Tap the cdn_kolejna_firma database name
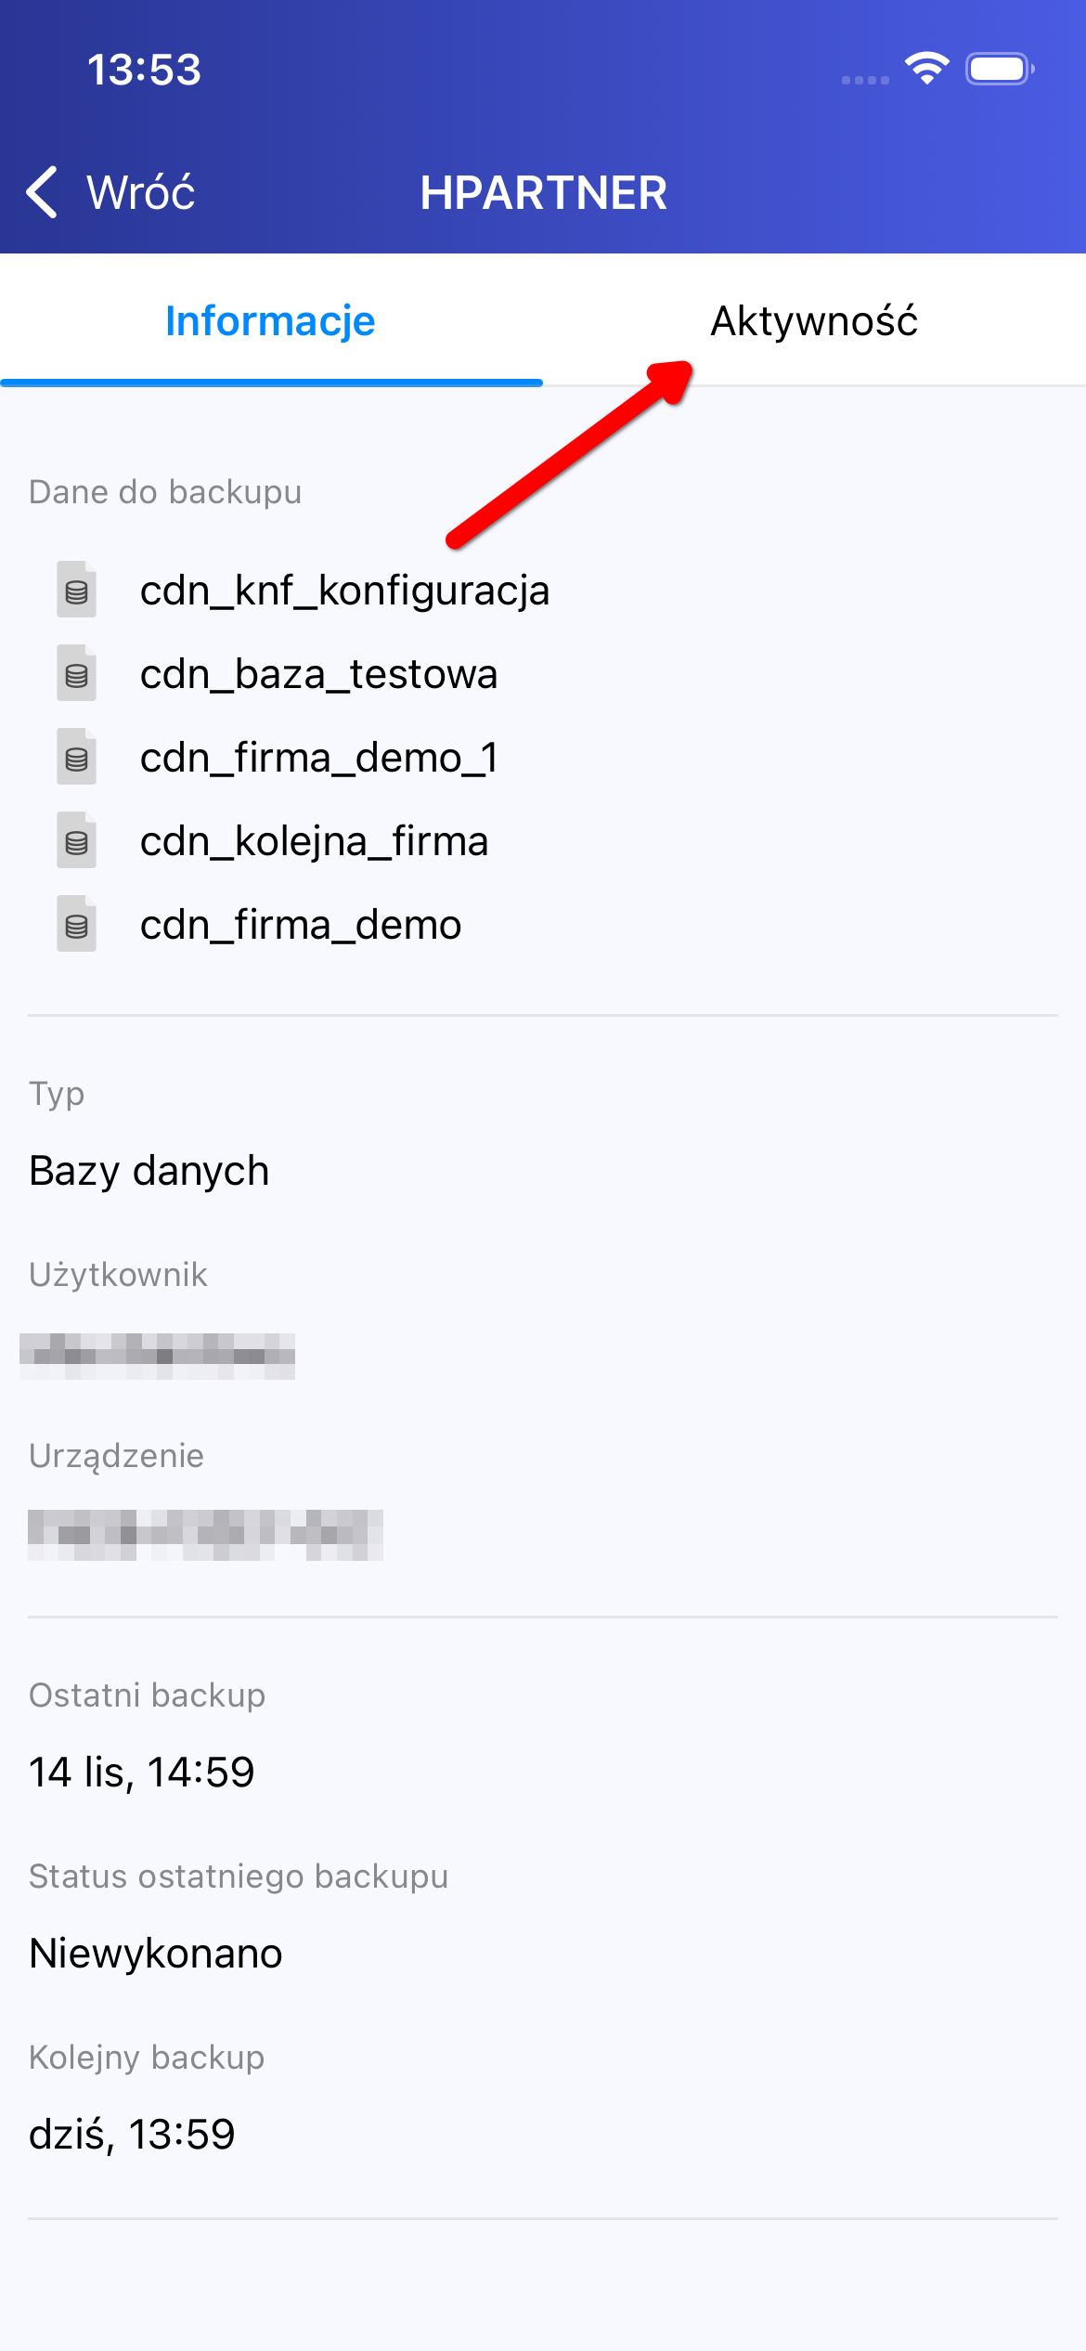 [x=314, y=841]
